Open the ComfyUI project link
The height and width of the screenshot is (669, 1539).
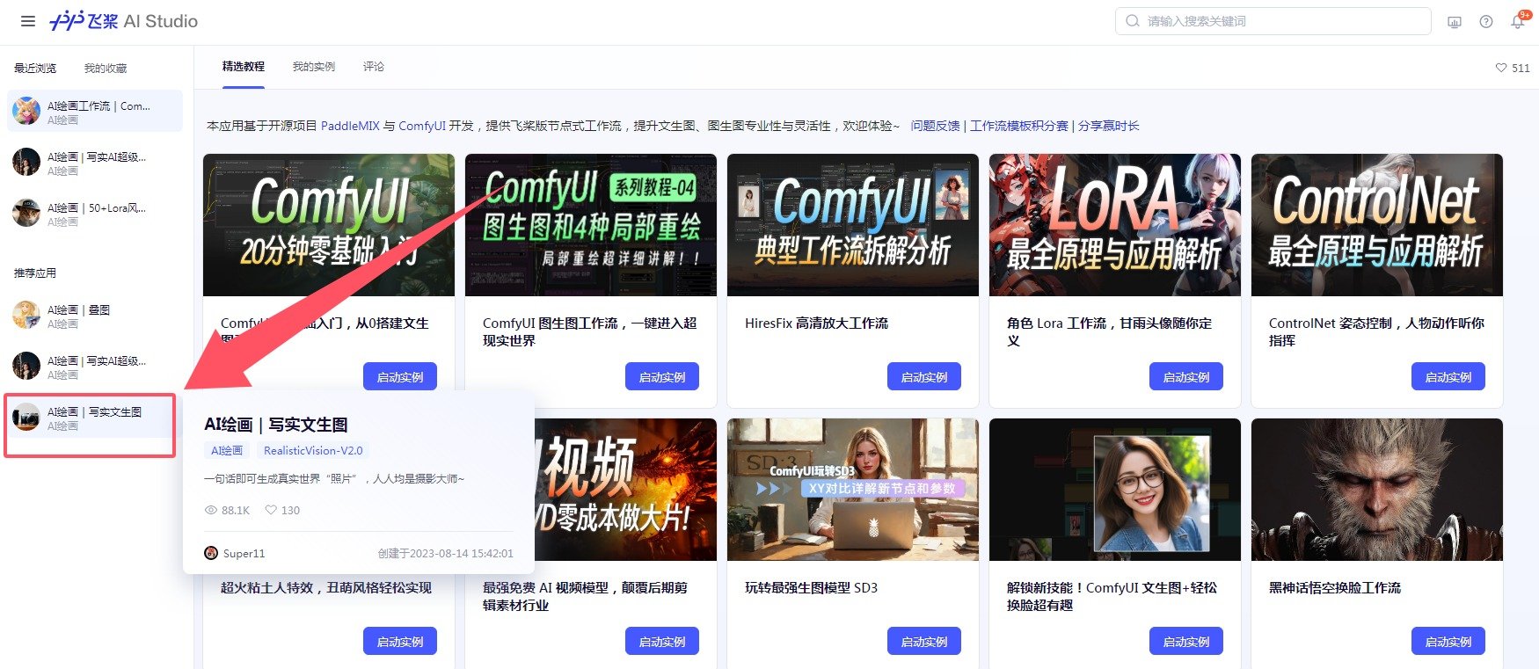(422, 126)
